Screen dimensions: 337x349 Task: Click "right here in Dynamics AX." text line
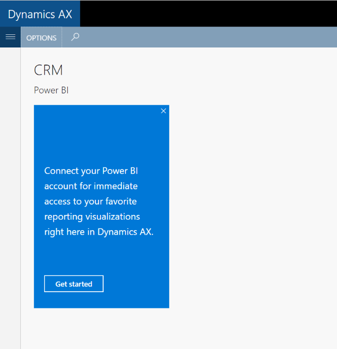click(x=99, y=232)
